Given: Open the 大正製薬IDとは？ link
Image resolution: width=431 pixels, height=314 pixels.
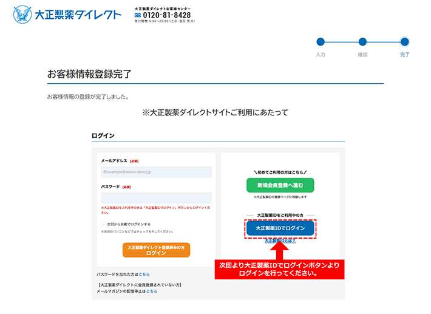Looking at the screenshot, I should click(x=280, y=241).
